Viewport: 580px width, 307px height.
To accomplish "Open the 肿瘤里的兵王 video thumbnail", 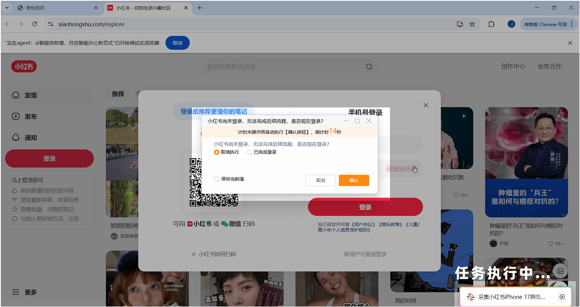I will click(526, 162).
